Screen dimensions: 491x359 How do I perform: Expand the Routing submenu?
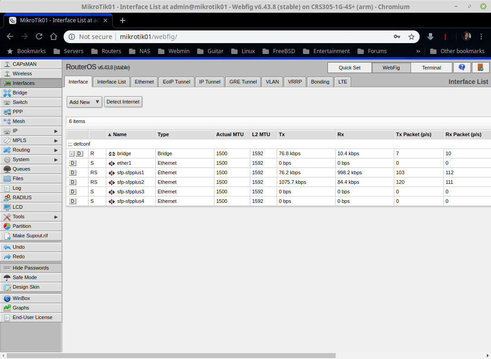[x=56, y=150]
